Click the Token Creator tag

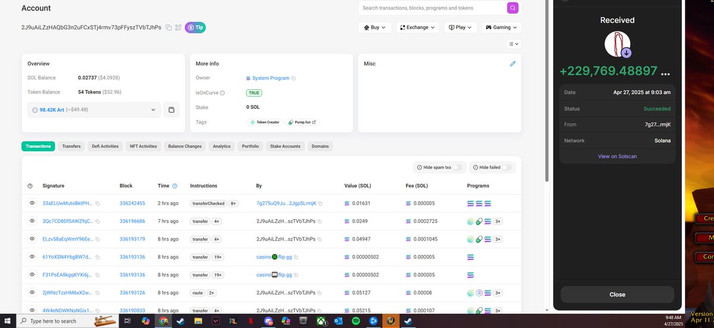(x=265, y=122)
